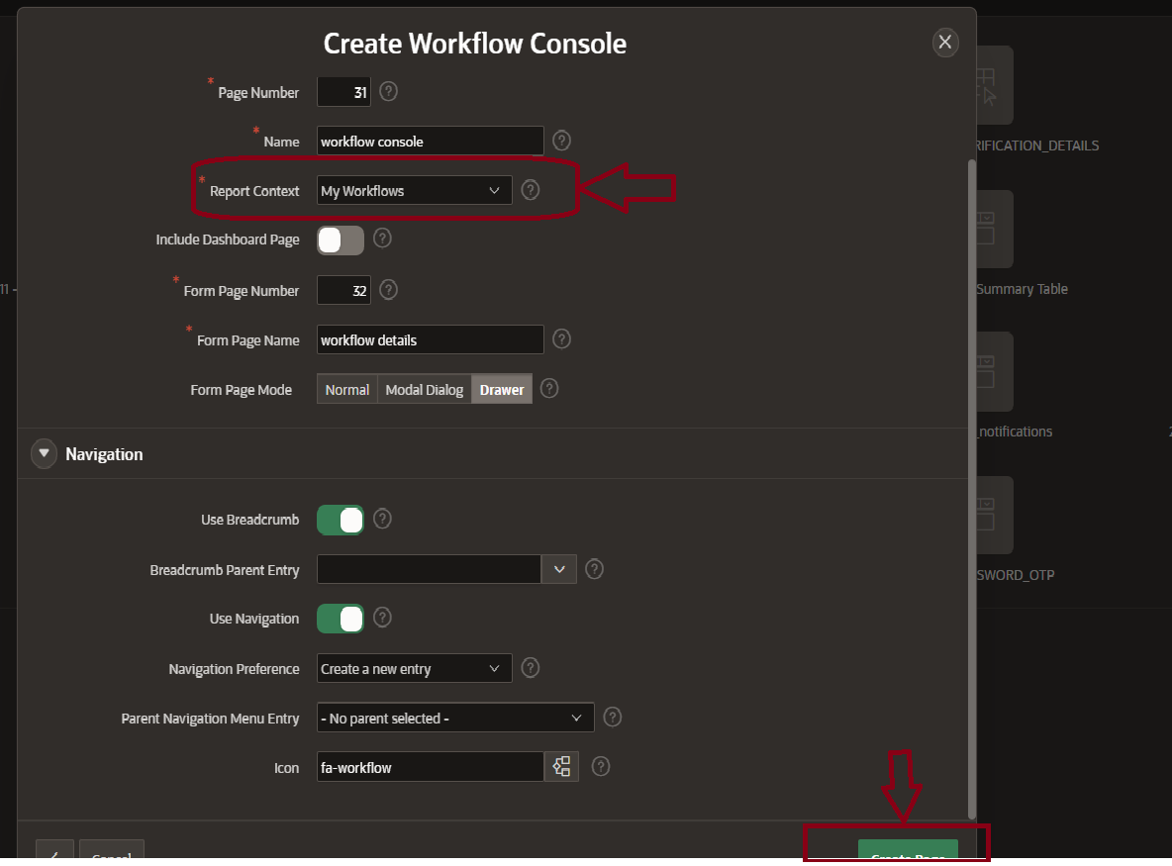Screen dimensions: 1172x866
Task: Select Drawer form page mode
Action: 502,389
